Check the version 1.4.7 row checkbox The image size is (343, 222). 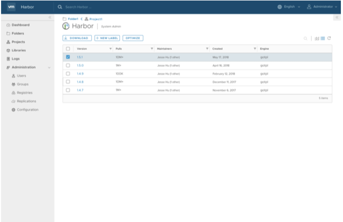pyautogui.click(x=68, y=90)
